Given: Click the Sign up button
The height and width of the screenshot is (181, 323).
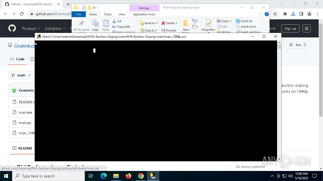Looking at the screenshot, I should pyautogui.click(x=290, y=28).
